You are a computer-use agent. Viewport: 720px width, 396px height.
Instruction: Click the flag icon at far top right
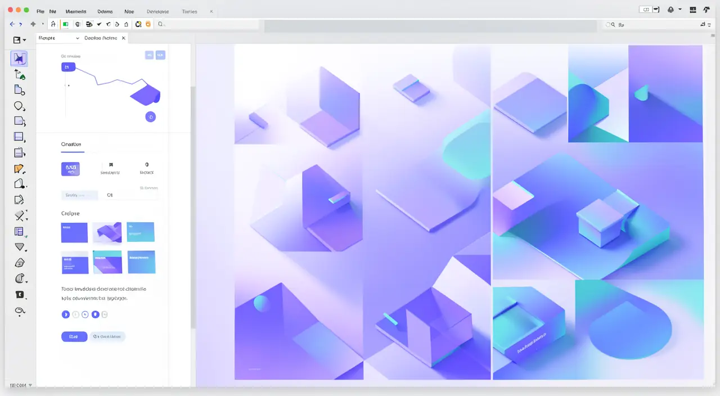coord(706,10)
